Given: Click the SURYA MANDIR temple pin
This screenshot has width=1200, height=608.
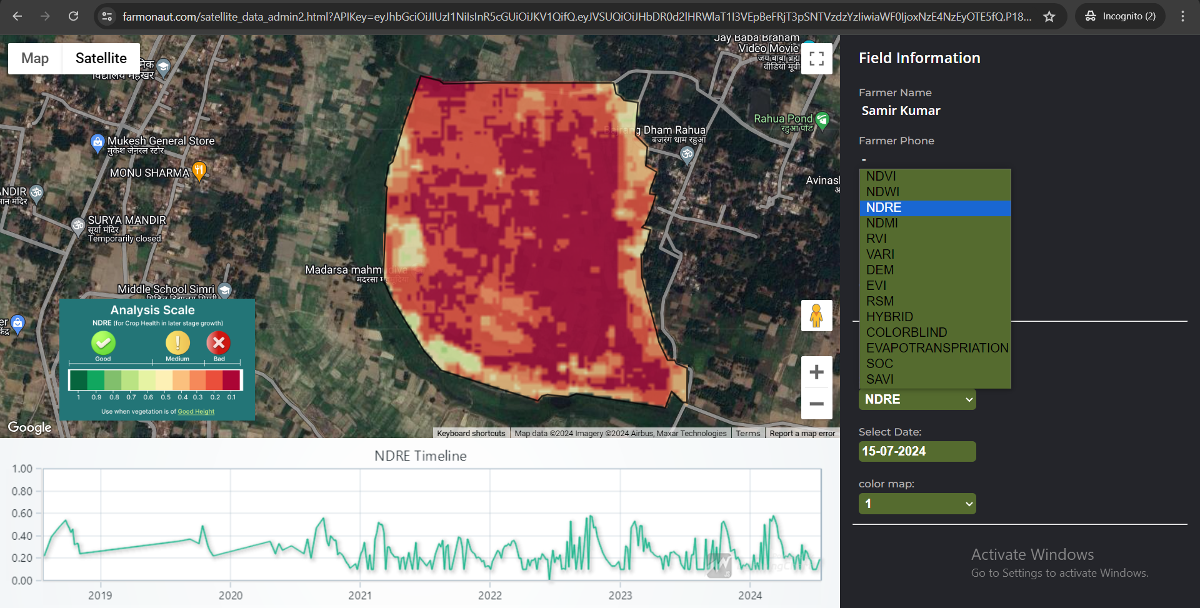Looking at the screenshot, I should [78, 226].
